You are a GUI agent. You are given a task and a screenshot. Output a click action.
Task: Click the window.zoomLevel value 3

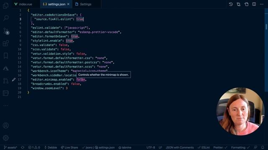(x=67, y=88)
